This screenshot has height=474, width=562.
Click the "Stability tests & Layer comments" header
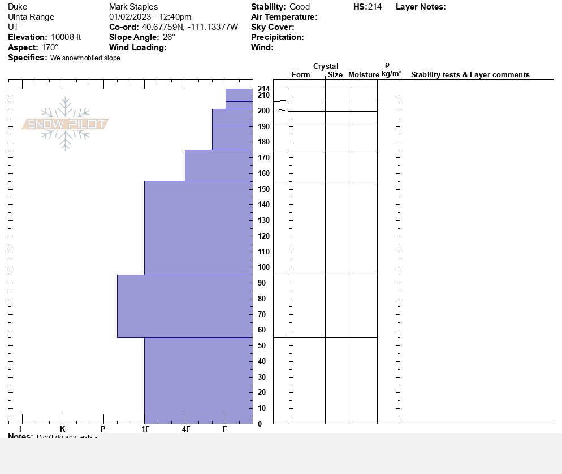point(470,74)
